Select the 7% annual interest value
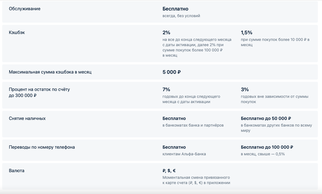This screenshot has height=194, width=322. pos(166,90)
